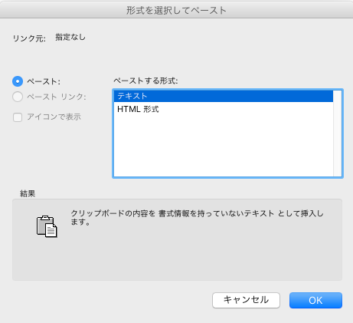Viewport: 353px width, 323px height.
Task: Choose テキスト in the format list
Action: click(x=224, y=96)
